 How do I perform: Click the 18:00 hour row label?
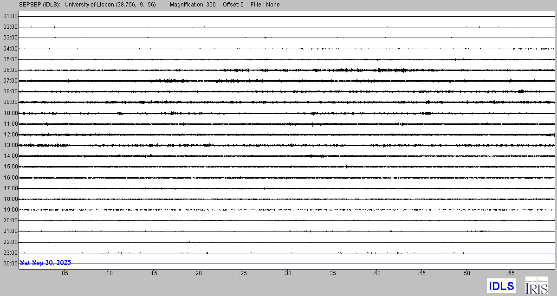coord(10,199)
